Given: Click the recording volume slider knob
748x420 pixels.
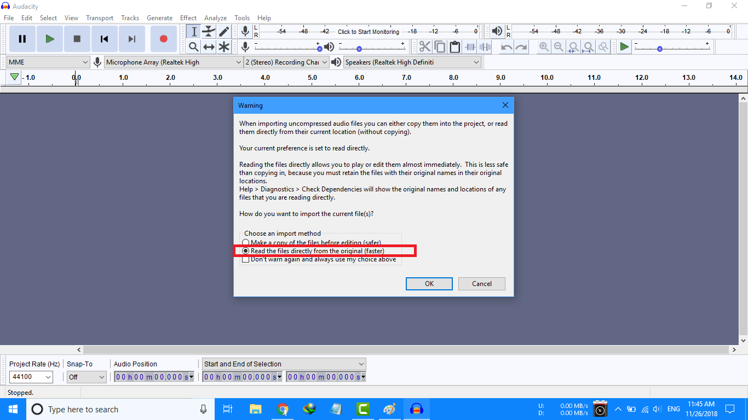Looking at the screenshot, I should [x=319, y=48].
